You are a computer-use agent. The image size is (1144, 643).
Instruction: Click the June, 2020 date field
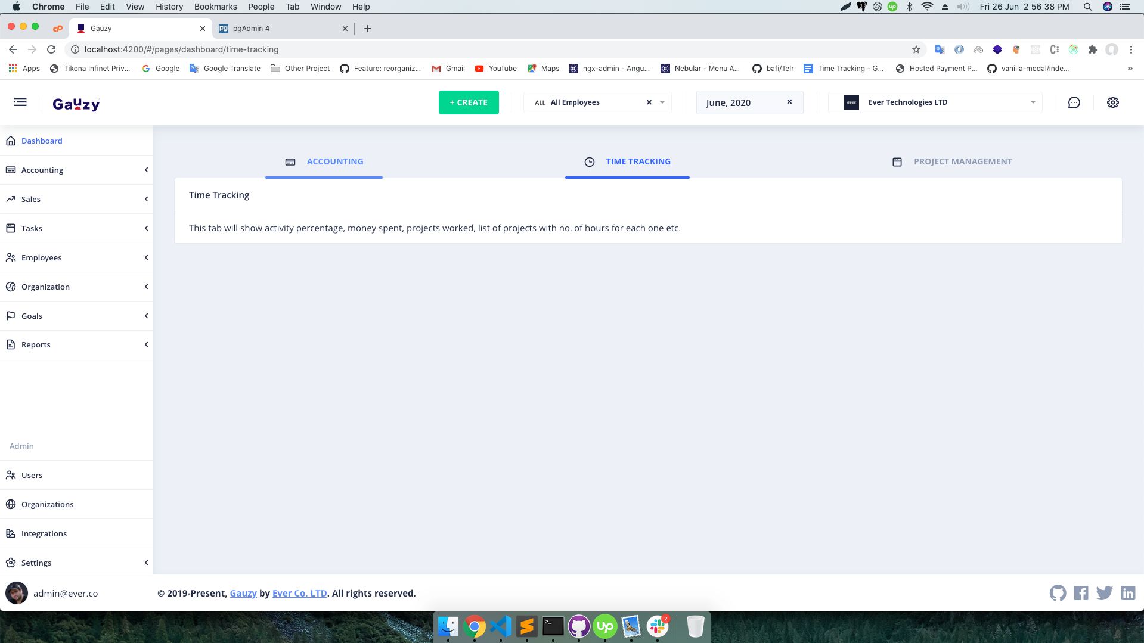click(739, 102)
